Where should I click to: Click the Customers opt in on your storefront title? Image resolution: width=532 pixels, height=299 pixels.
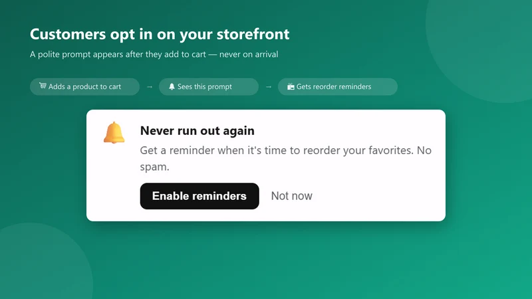(160, 35)
